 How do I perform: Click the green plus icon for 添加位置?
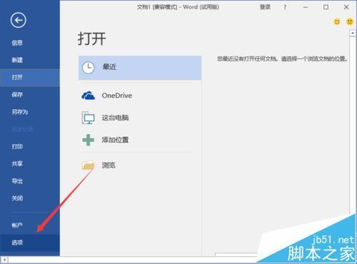tap(89, 140)
